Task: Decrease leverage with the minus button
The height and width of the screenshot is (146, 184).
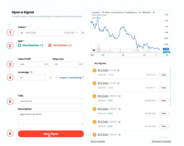Action: [x=57, y=78]
